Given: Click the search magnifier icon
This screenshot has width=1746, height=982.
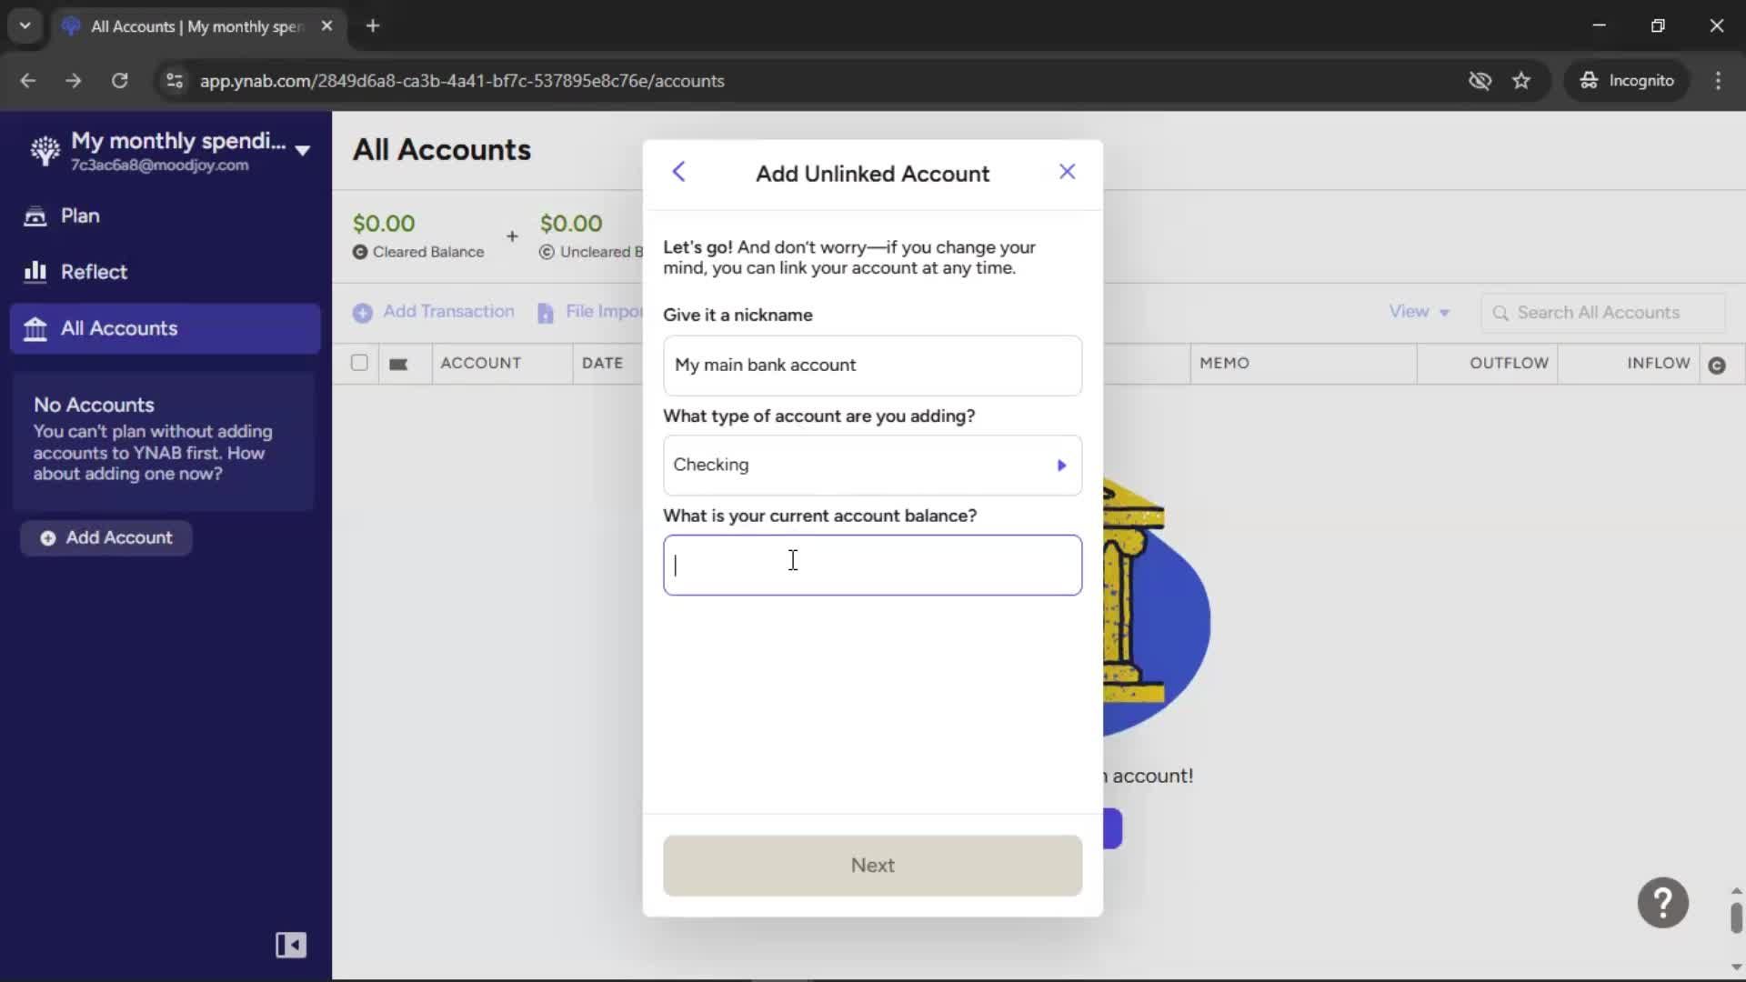Looking at the screenshot, I should coord(1500,313).
